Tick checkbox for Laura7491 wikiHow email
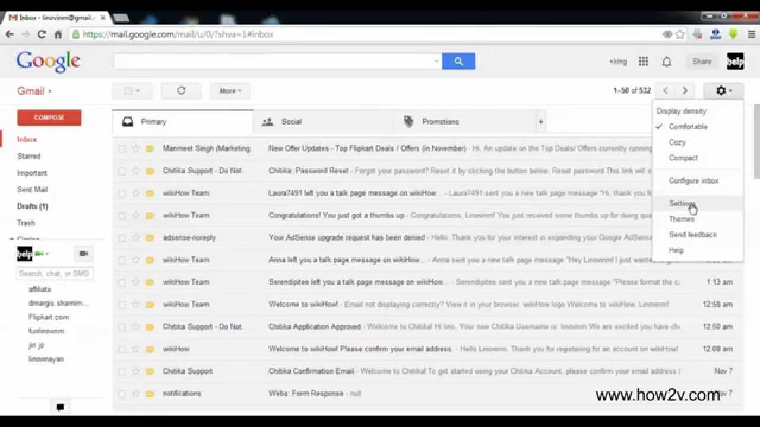Screen dimensions: 760x427 pos(122,193)
